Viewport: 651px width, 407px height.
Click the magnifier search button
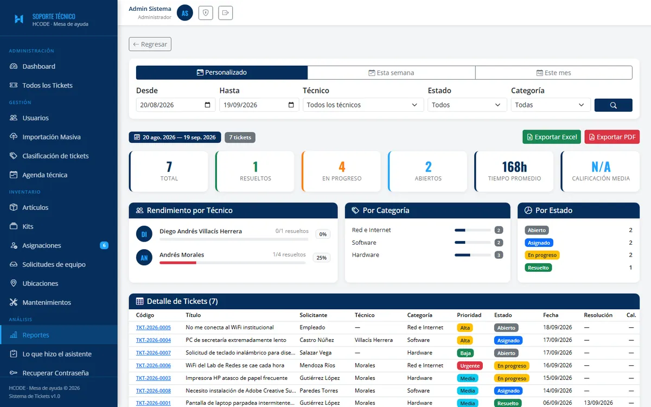pos(613,105)
